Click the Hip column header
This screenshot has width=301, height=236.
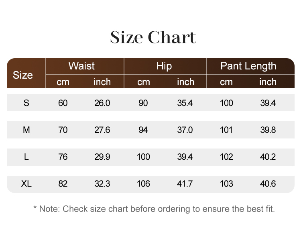164,66
